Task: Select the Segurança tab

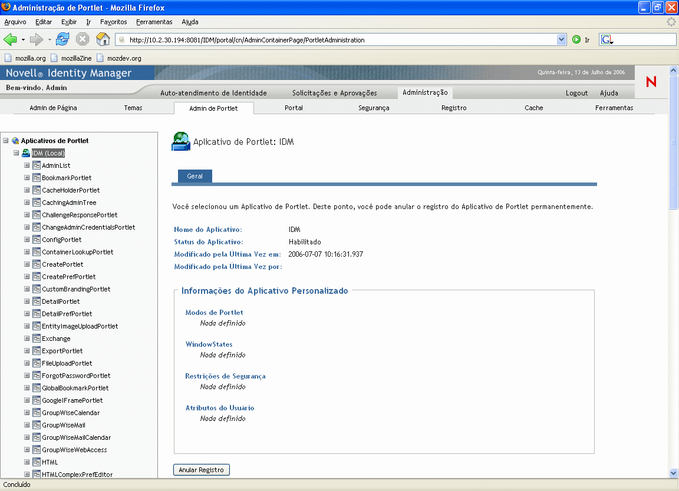Action: (x=374, y=108)
